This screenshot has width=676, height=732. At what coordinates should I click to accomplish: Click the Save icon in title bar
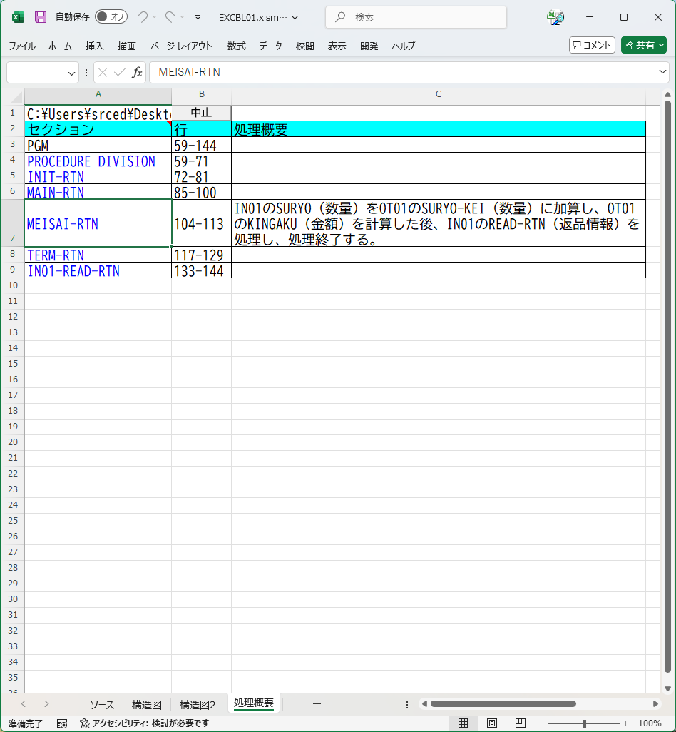(x=41, y=17)
